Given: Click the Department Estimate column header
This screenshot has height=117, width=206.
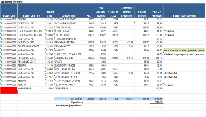Looking at the screenshot, I should 127,11.
